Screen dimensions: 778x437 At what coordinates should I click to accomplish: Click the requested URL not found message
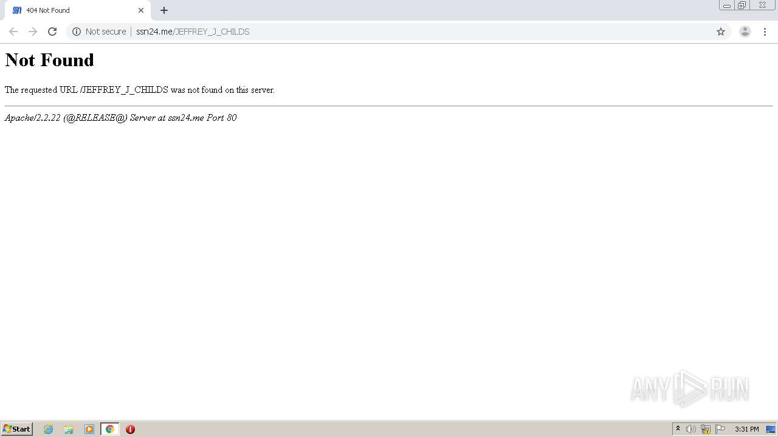point(140,90)
